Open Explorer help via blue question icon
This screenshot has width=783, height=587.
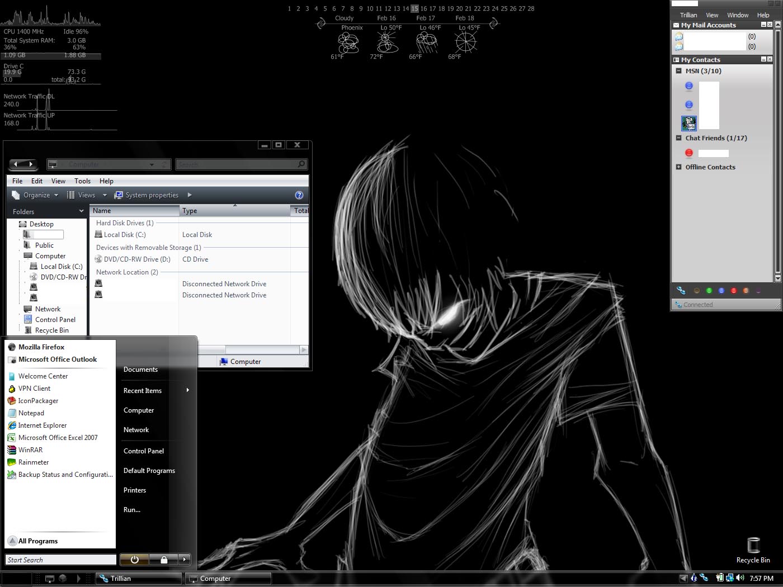coord(299,195)
